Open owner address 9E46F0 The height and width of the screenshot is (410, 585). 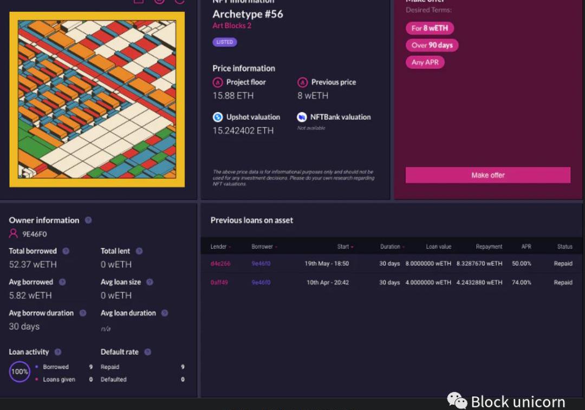pyautogui.click(x=35, y=234)
